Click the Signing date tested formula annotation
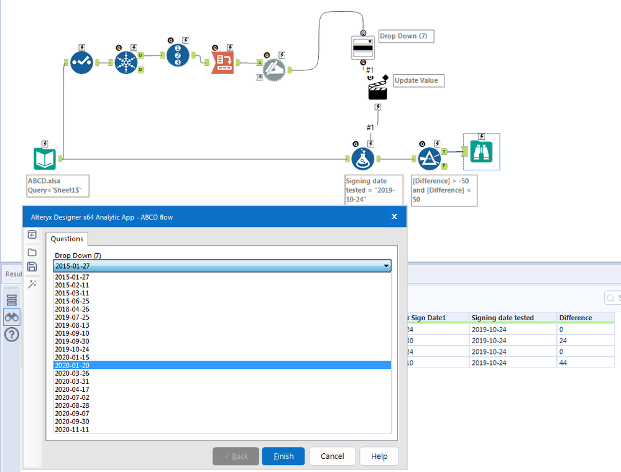The width and height of the screenshot is (621, 472). click(374, 190)
